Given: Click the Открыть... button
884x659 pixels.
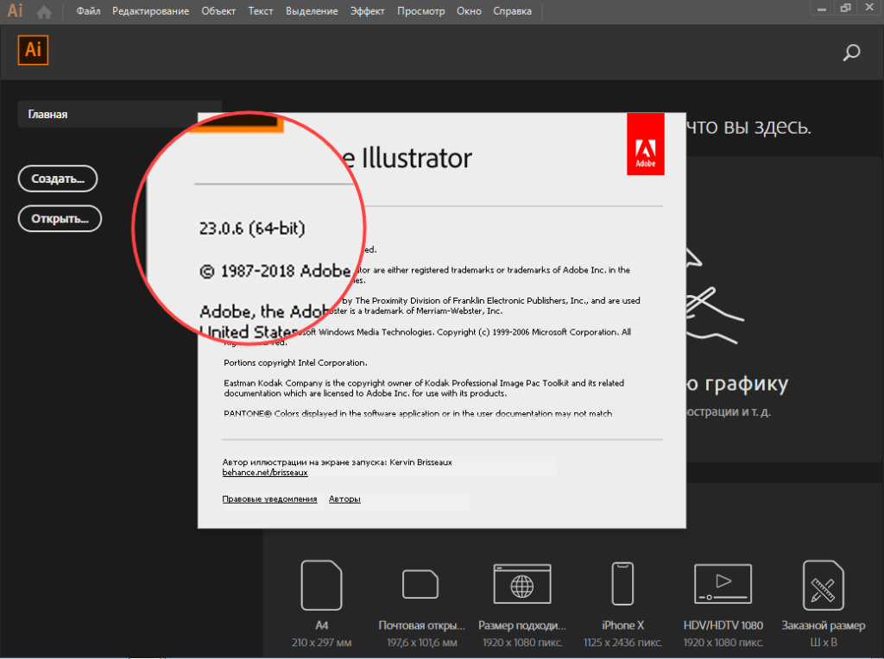Looking at the screenshot, I should [x=60, y=218].
